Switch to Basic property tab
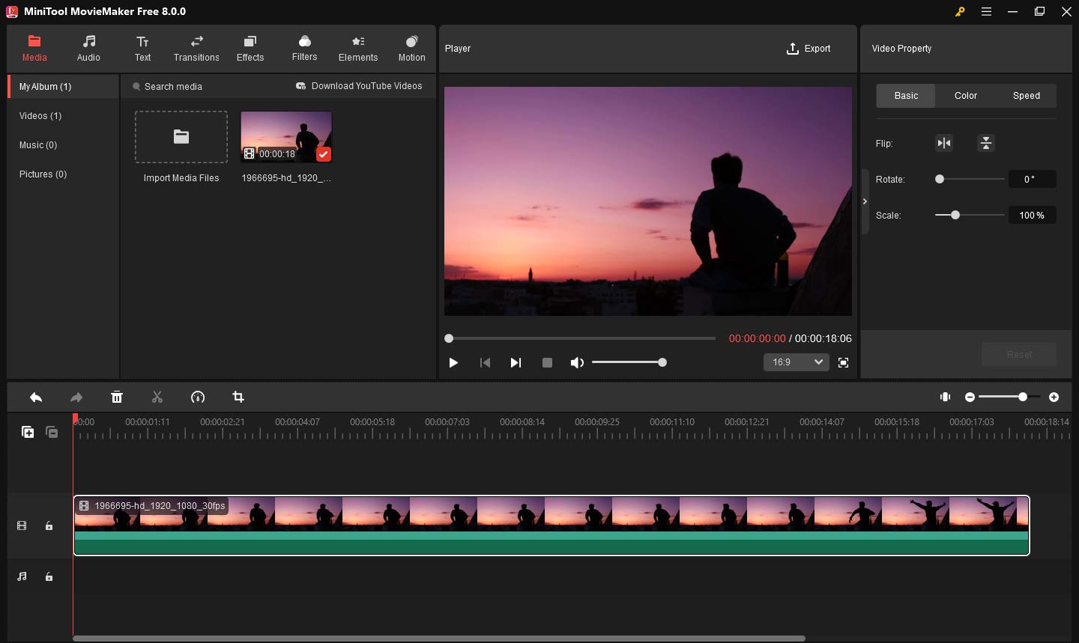1079x643 pixels. (906, 96)
